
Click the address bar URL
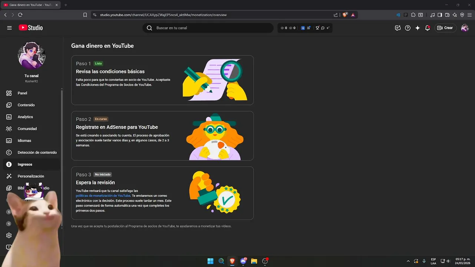pos(163,15)
